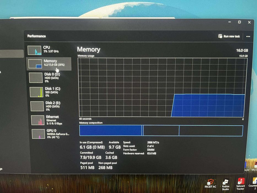Click the Available value 9.7 GB
This screenshot has width=257, height=193.
pyautogui.click(x=115, y=147)
